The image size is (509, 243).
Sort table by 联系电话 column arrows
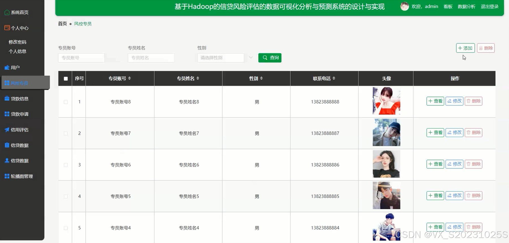click(x=334, y=78)
